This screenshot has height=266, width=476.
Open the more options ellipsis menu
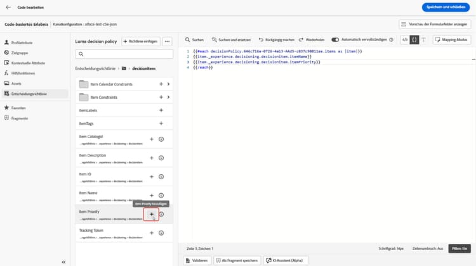coord(168,42)
